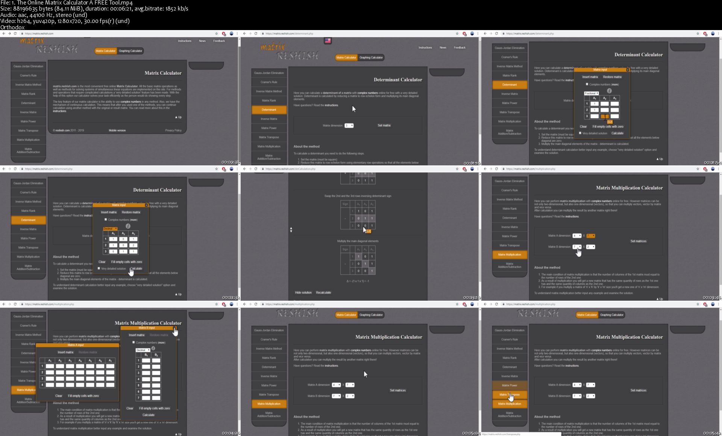The width and height of the screenshot is (722, 436).
Task: Open the orange-highlighted Matrix A column dropdown
Action: pos(590,236)
